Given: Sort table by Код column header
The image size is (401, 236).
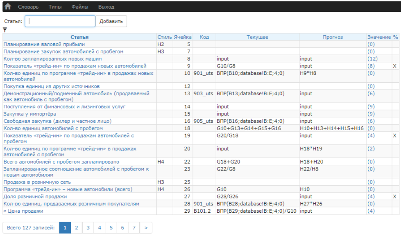Looking at the screenshot, I should (x=204, y=37).
